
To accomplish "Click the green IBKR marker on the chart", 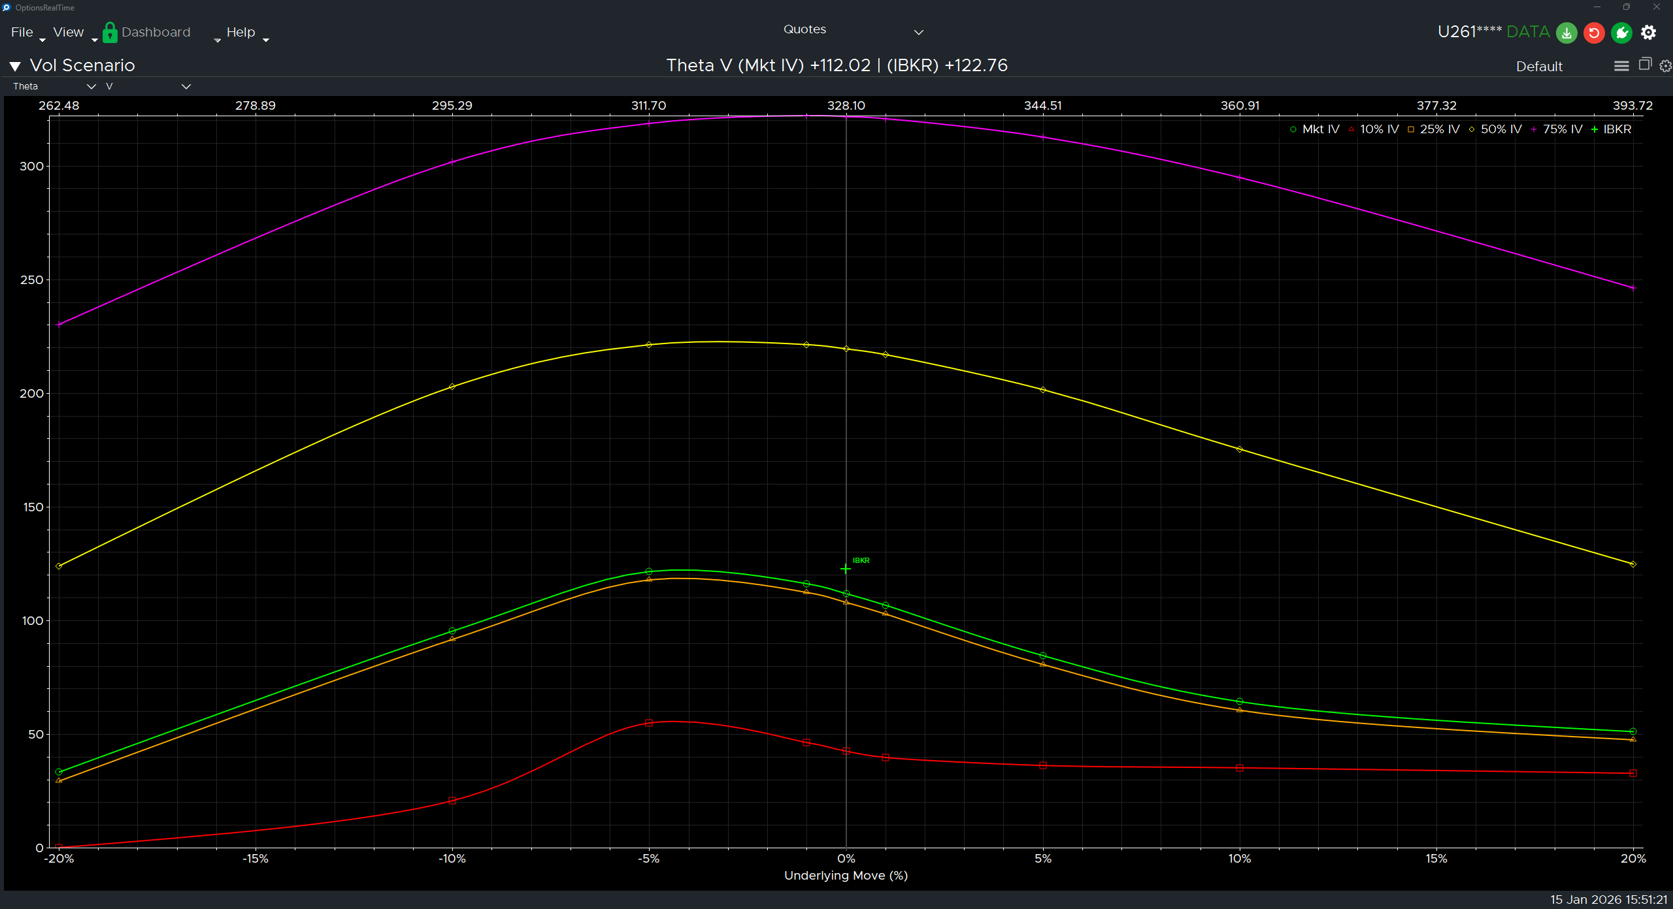I will tap(845, 568).
